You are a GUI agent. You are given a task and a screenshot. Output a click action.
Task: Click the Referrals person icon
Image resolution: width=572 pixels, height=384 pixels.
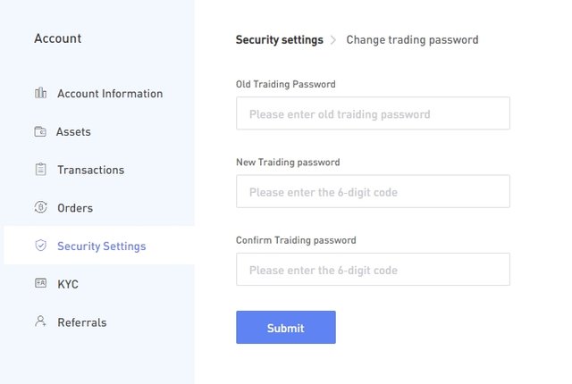[40, 321]
